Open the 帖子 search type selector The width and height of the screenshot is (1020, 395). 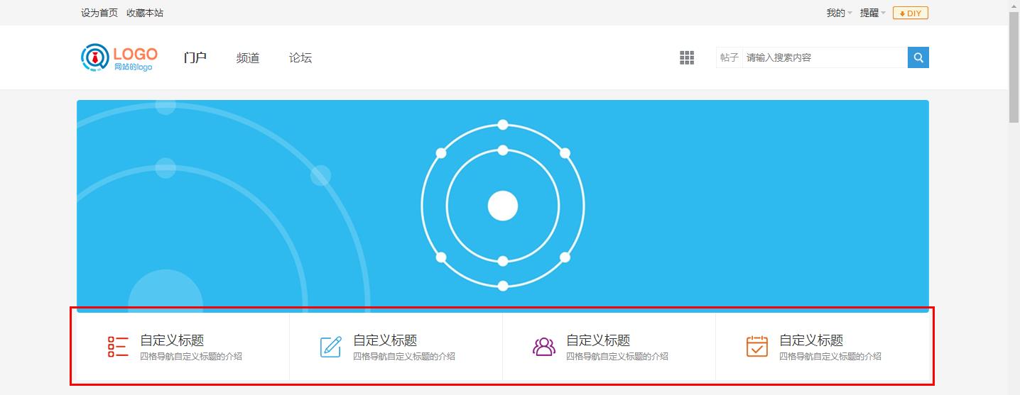729,57
